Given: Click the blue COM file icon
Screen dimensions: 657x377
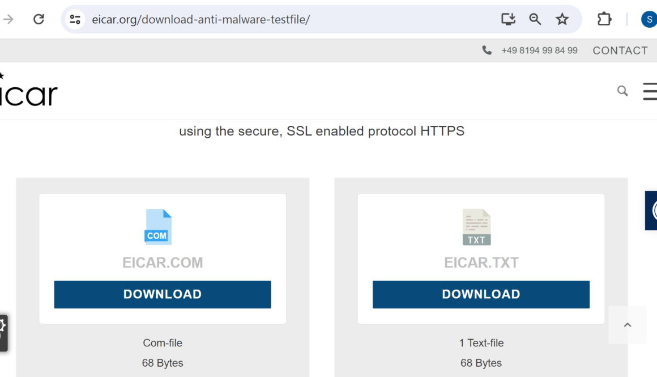Looking at the screenshot, I should [157, 227].
